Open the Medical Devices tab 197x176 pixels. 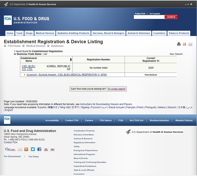[x=45, y=33]
